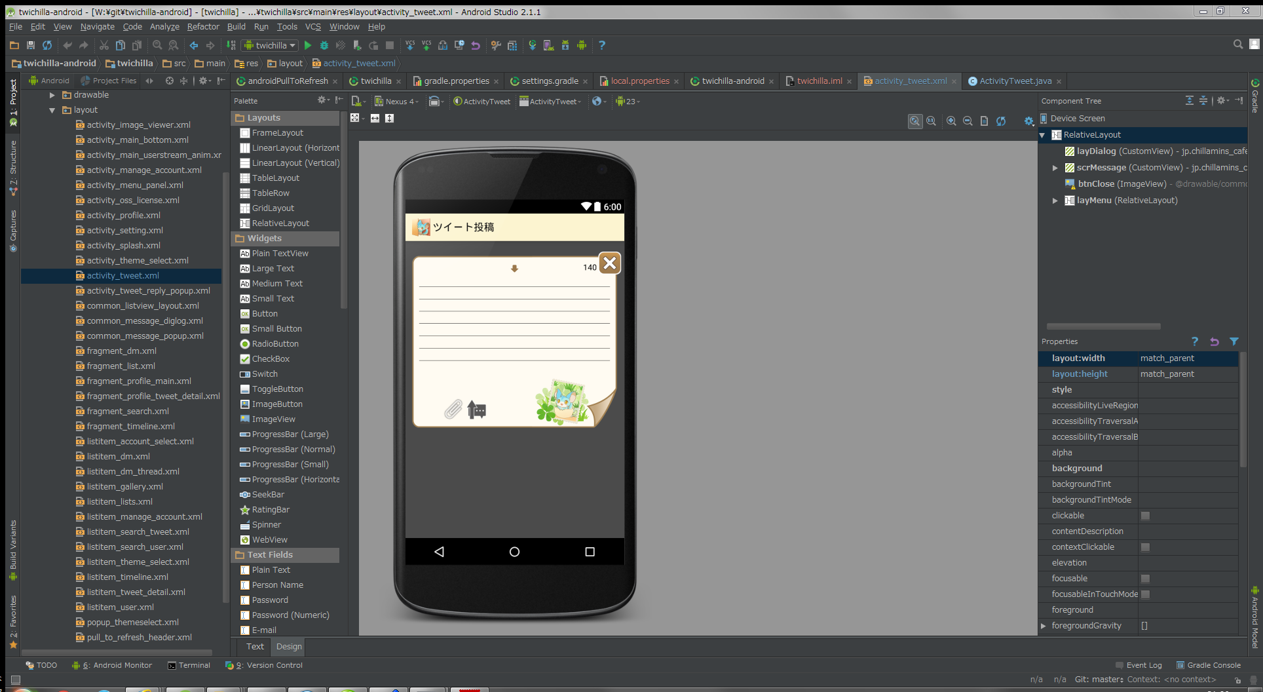Screen dimensions: 1263x692
Task: Collapse all in Component Tree header
Action: pyautogui.click(x=1203, y=100)
